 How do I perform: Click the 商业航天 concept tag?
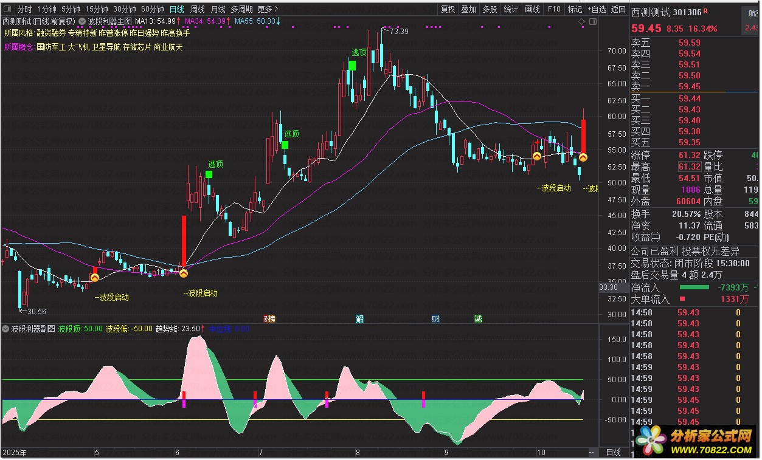click(168, 47)
